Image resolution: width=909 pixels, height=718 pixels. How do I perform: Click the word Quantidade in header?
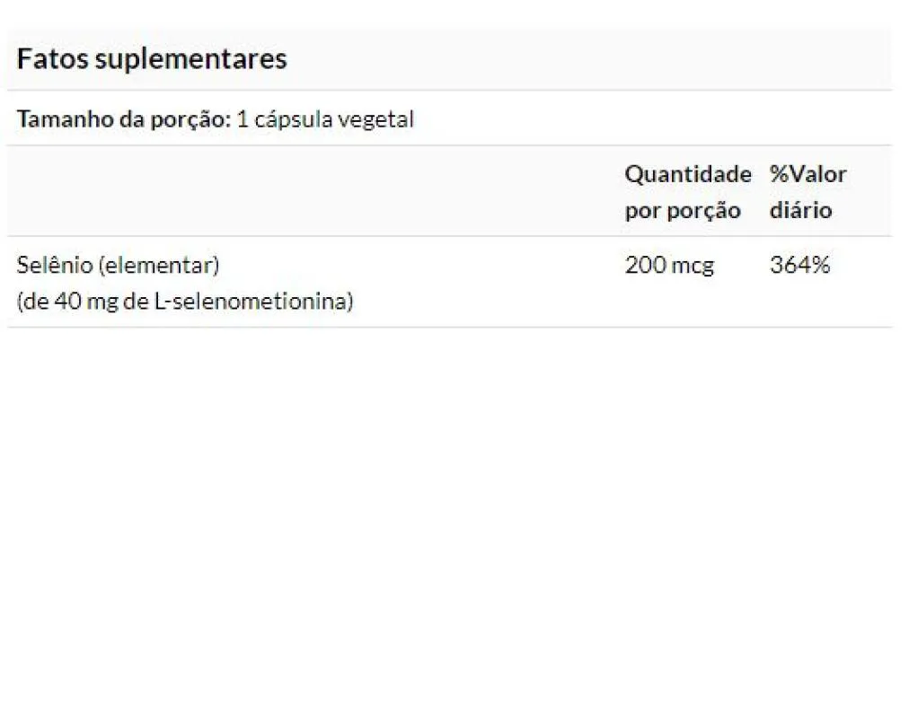point(688,174)
